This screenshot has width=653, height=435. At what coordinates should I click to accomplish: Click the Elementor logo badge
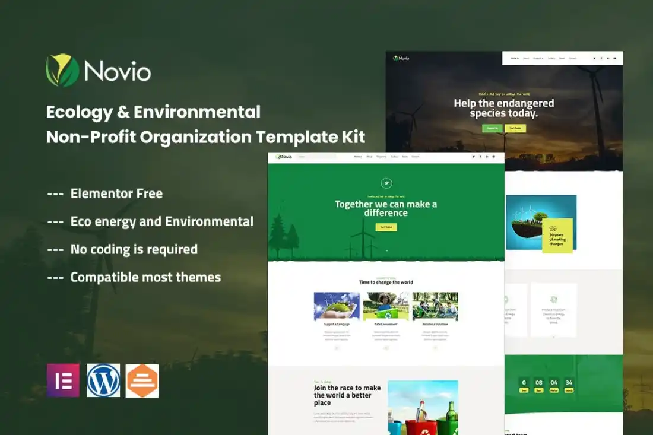63,380
